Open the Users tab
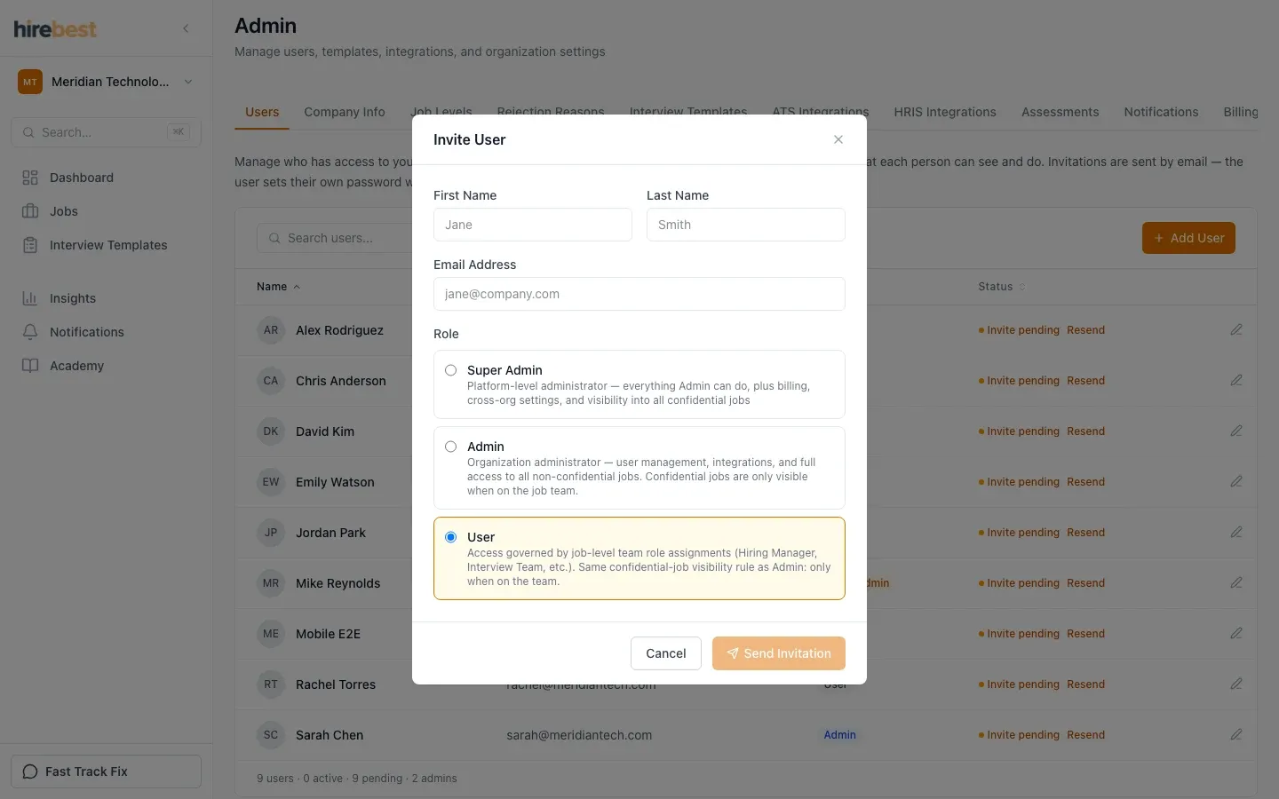 (x=262, y=112)
